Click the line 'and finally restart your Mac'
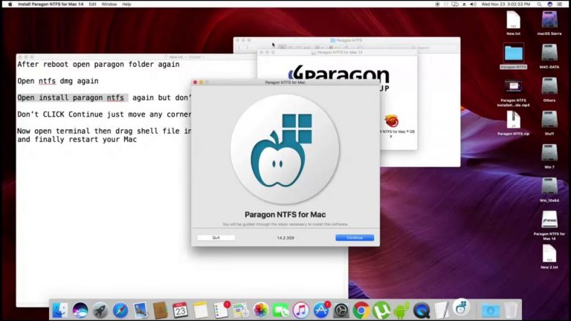571x321 pixels. (77, 140)
